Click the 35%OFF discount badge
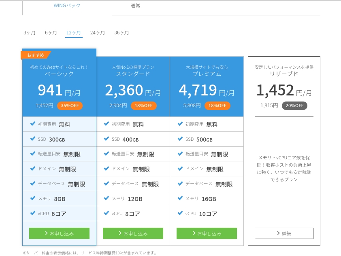The height and width of the screenshot is (256, 341). tap(70, 106)
